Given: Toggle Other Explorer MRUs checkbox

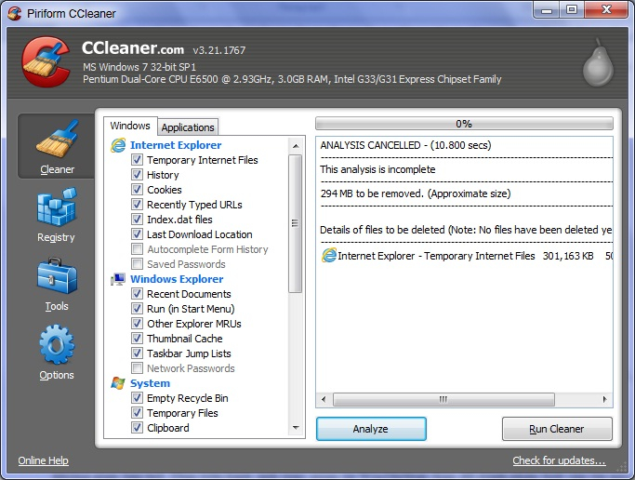Looking at the screenshot, I should click(x=137, y=323).
